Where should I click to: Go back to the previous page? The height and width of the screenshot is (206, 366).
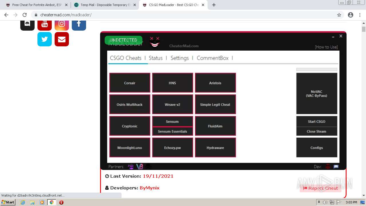tap(6, 15)
